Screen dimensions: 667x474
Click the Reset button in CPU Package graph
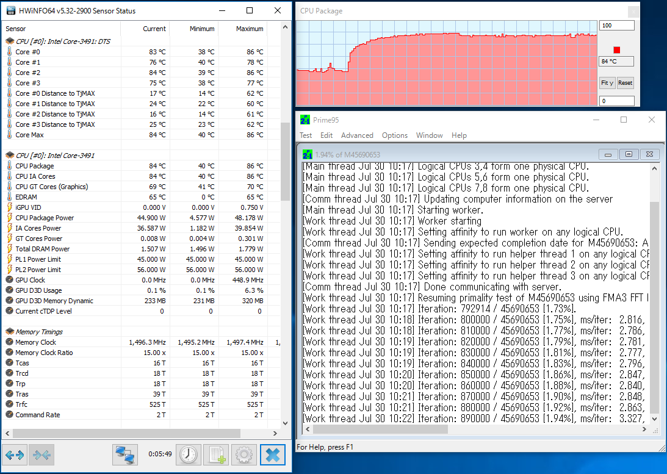point(625,83)
